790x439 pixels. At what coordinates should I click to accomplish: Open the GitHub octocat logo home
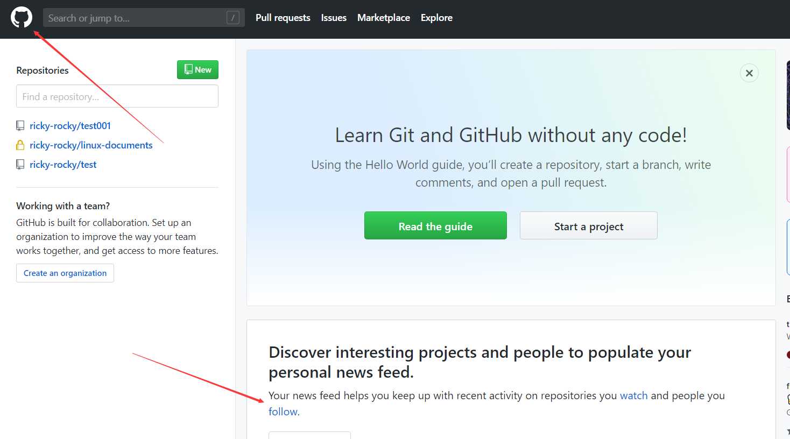click(x=22, y=18)
